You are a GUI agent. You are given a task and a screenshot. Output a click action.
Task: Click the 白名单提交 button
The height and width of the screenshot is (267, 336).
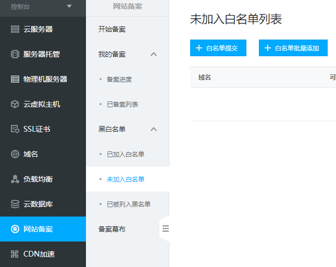tap(218, 48)
